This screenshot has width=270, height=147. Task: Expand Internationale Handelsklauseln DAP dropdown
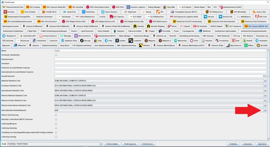265,110
